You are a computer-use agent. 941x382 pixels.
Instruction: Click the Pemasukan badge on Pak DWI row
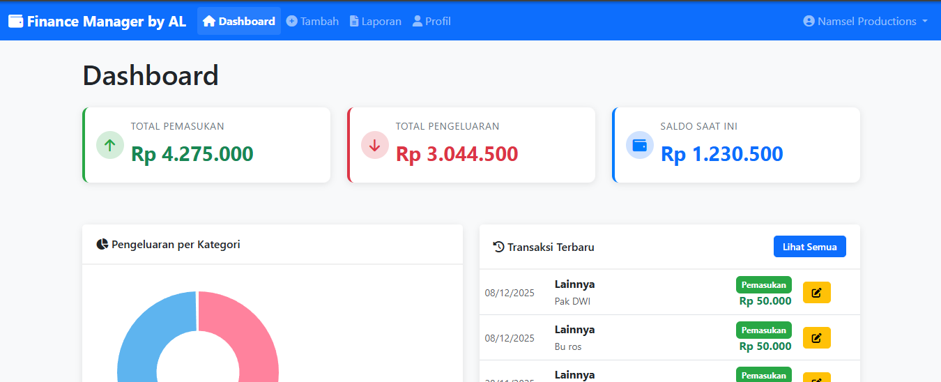tap(763, 284)
